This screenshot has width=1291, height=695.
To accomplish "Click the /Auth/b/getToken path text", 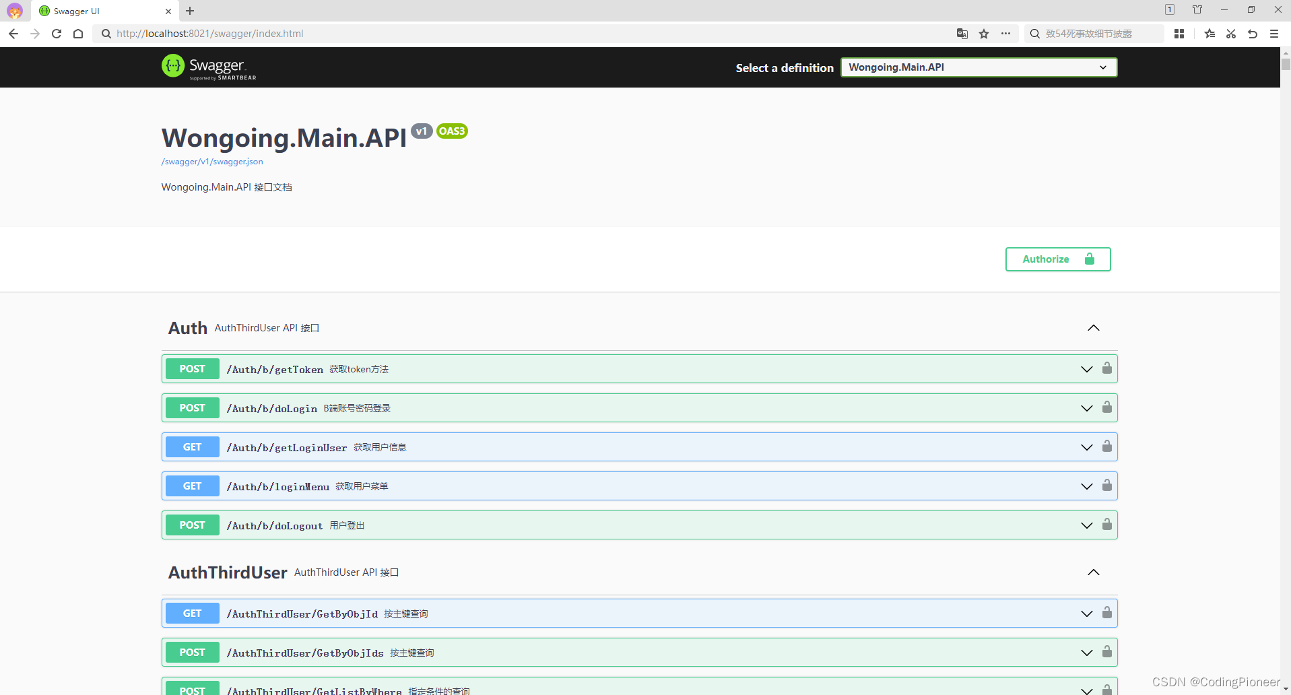I will tap(275, 370).
